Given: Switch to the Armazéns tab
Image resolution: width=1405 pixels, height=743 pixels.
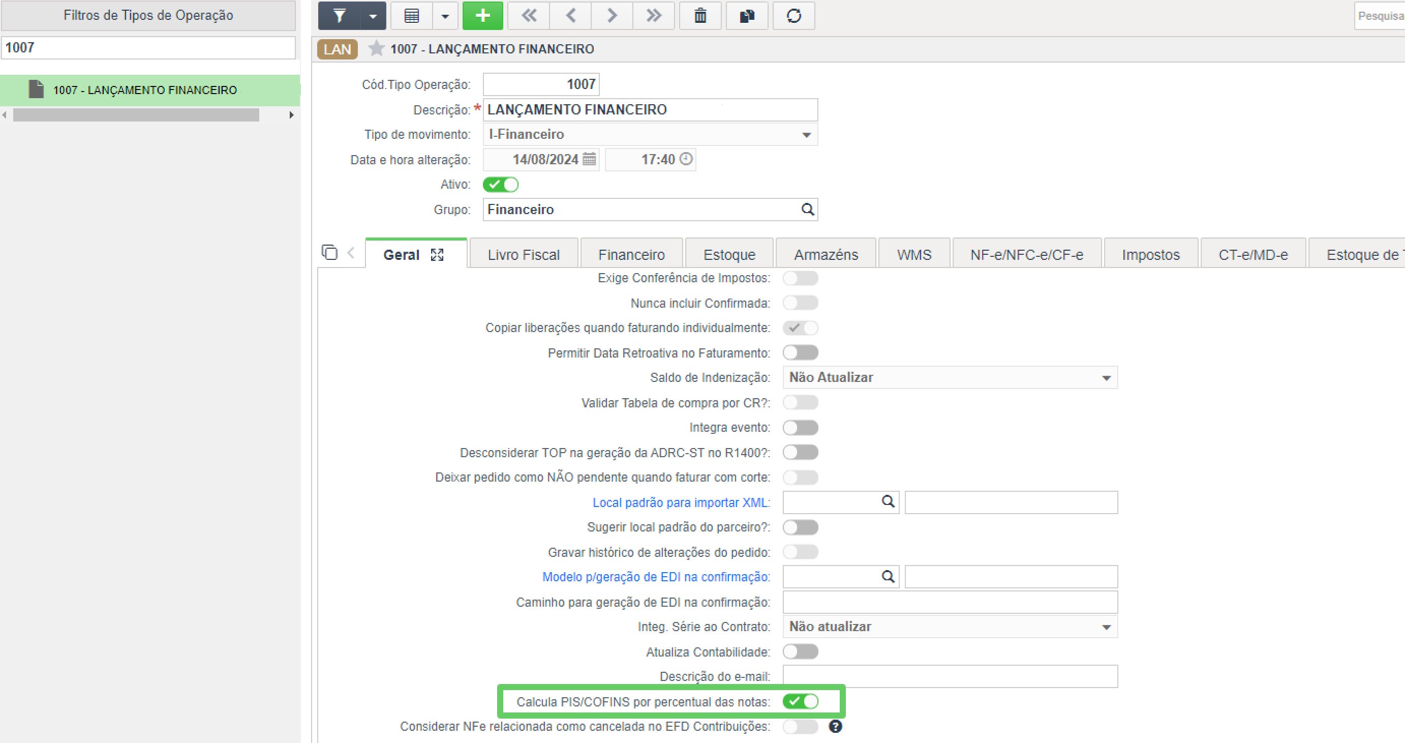Looking at the screenshot, I should pos(826,255).
